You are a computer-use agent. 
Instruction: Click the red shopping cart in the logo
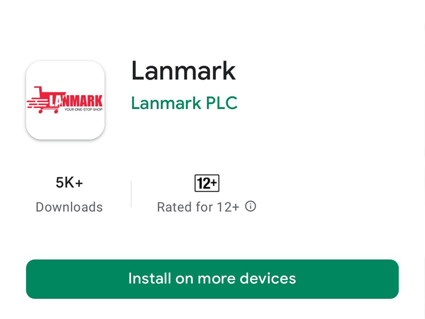click(x=46, y=100)
